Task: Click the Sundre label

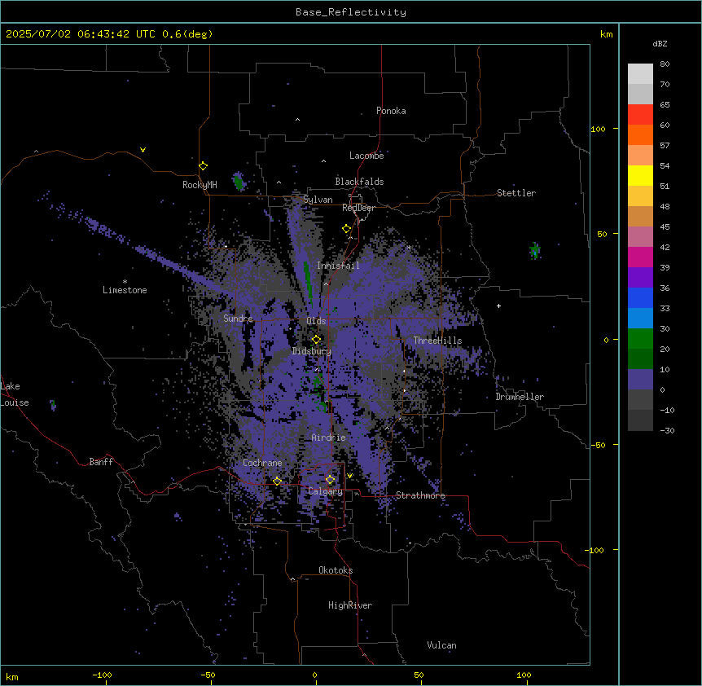Action: tap(238, 319)
